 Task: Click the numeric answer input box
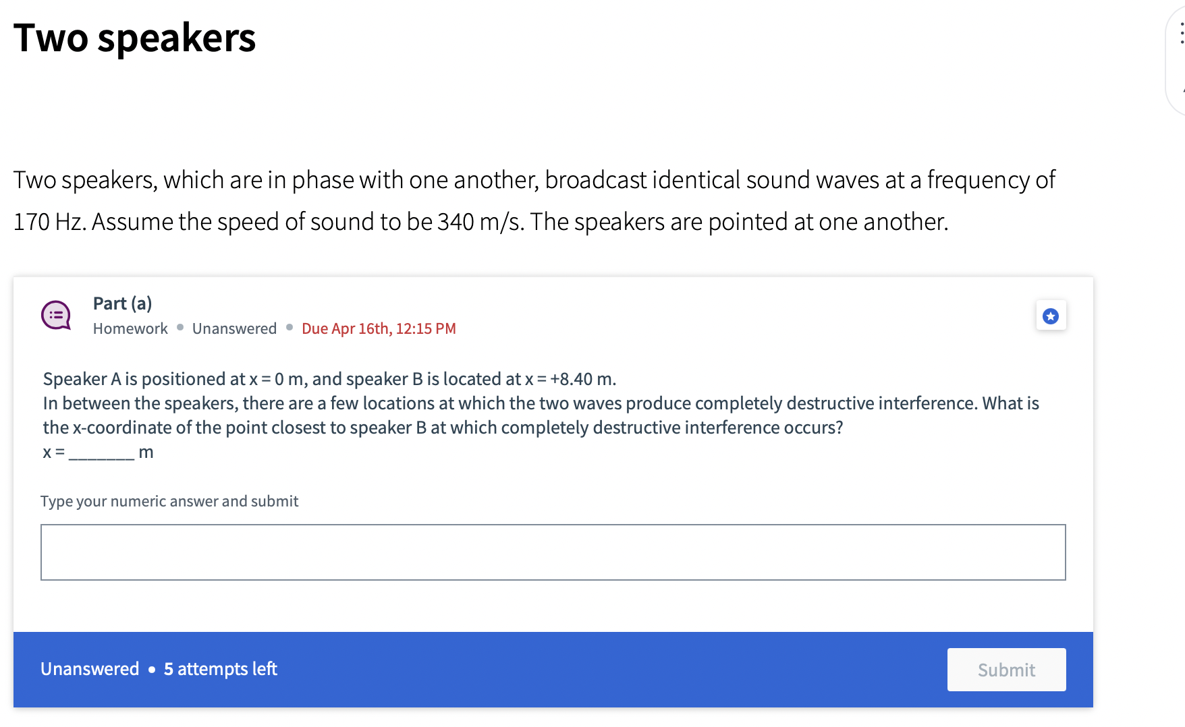[x=553, y=552]
